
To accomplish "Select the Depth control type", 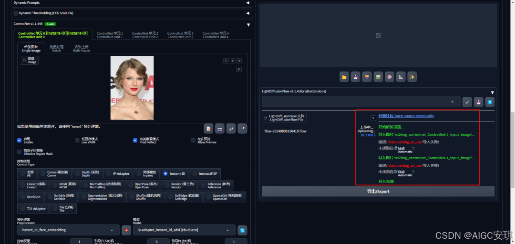I will coord(87,174).
